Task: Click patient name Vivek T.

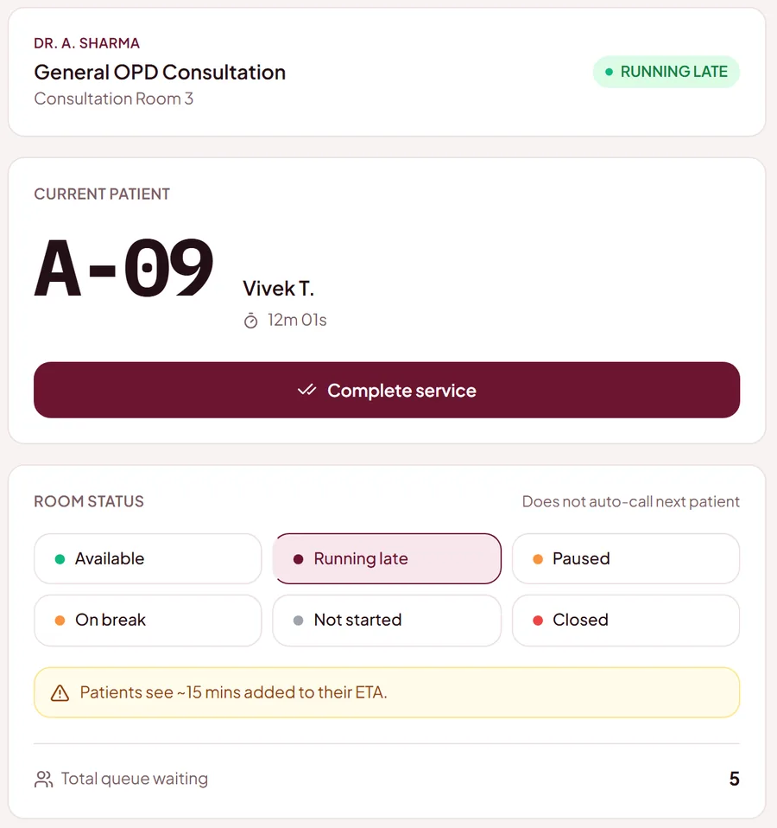Action: (278, 289)
